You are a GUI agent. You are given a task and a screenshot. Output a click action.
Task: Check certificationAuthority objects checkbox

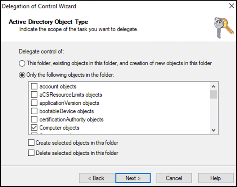[x=34, y=119]
